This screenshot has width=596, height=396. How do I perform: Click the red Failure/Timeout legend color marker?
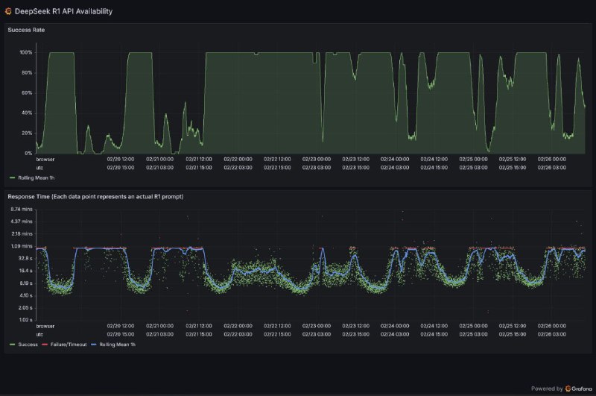(46, 345)
